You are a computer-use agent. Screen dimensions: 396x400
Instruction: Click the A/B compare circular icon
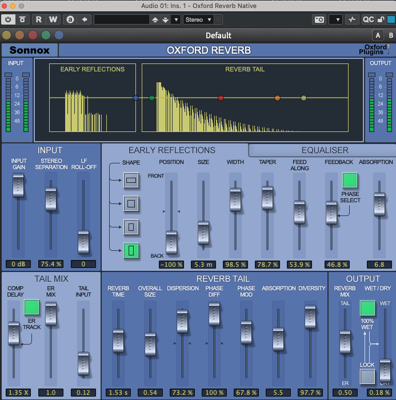click(70, 19)
